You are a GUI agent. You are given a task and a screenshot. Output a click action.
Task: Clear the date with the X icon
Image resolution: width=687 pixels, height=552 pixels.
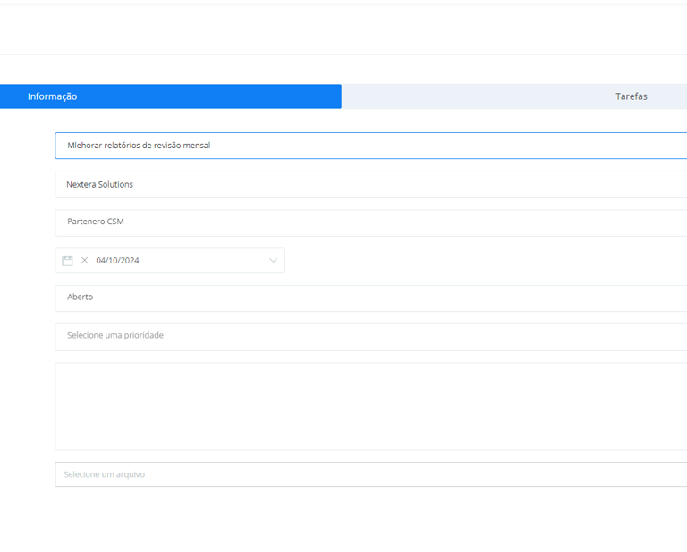click(x=85, y=260)
